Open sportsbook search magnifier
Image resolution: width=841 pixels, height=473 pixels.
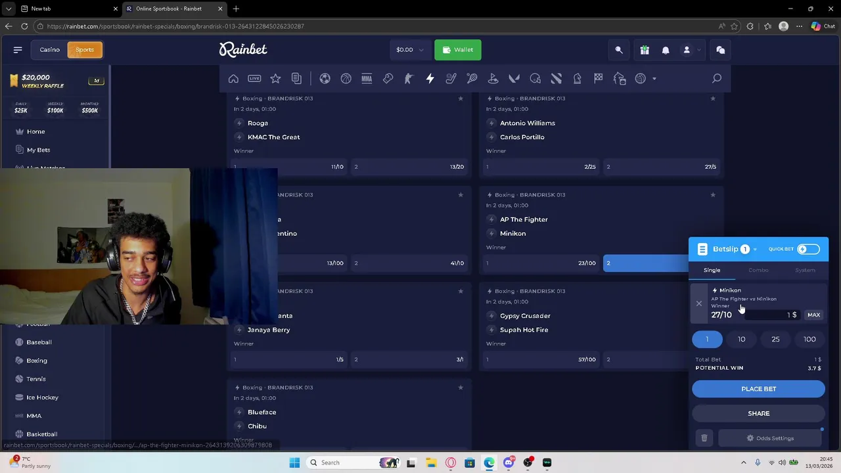click(x=717, y=79)
